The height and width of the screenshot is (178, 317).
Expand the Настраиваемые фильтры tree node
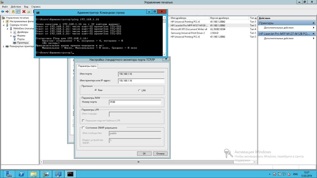coord(4,22)
